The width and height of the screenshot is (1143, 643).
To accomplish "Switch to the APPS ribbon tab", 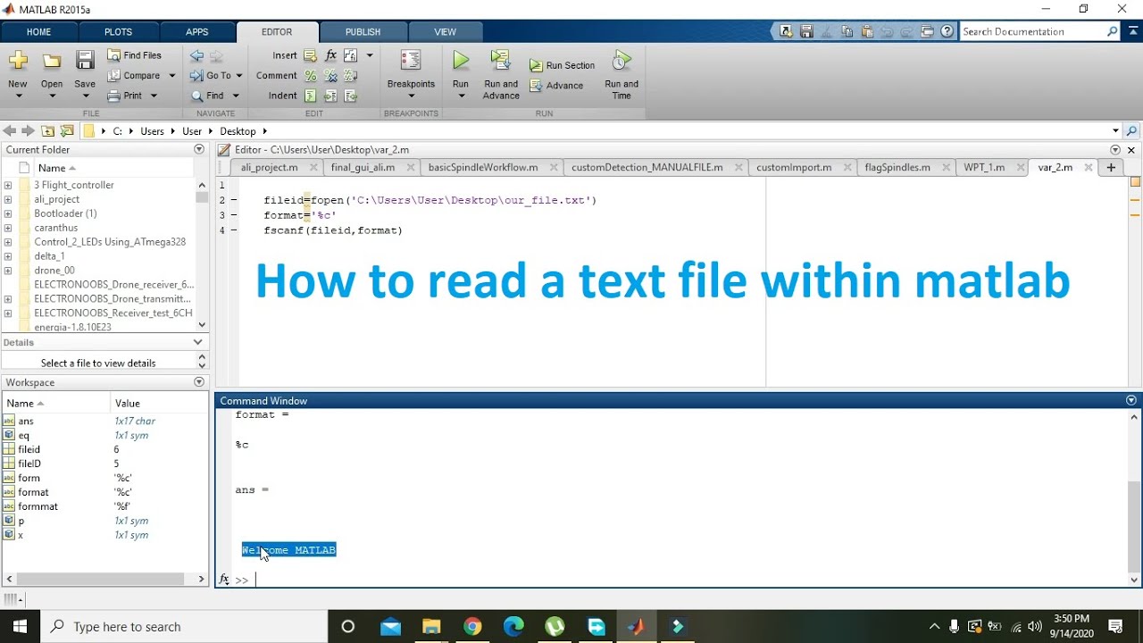I will 197,31.
